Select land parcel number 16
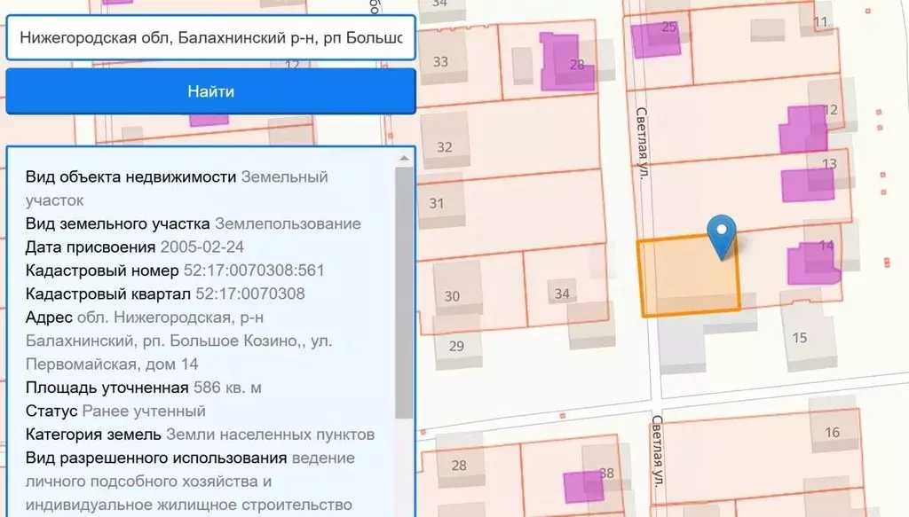 coord(832,433)
